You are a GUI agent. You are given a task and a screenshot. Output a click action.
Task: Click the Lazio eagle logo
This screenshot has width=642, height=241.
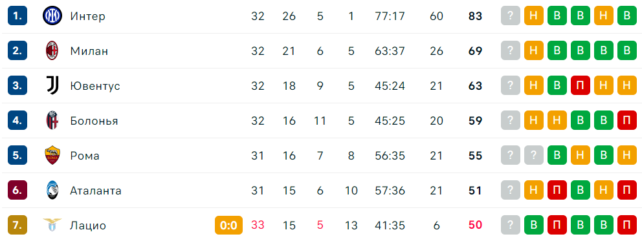[x=52, y=225]
